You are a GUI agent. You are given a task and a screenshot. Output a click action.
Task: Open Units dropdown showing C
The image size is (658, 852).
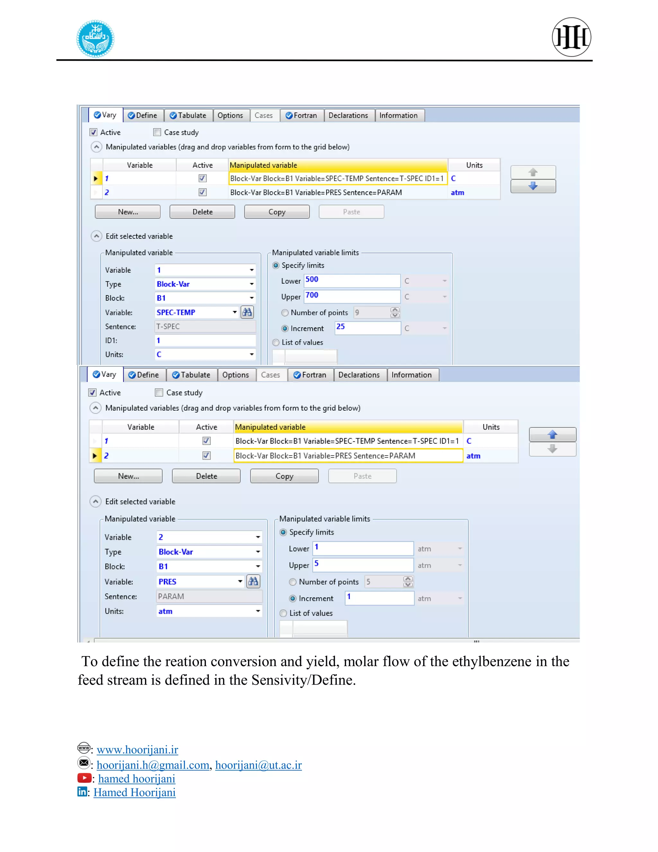[252, 354]
